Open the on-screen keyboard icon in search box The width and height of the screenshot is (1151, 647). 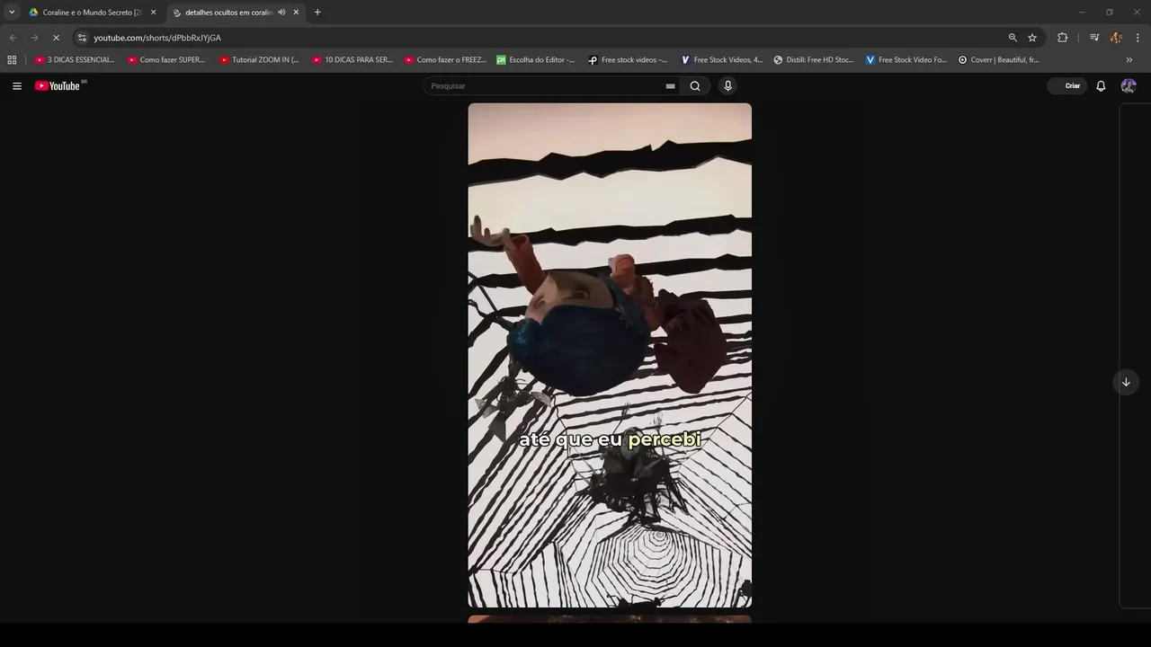(670, 86)
